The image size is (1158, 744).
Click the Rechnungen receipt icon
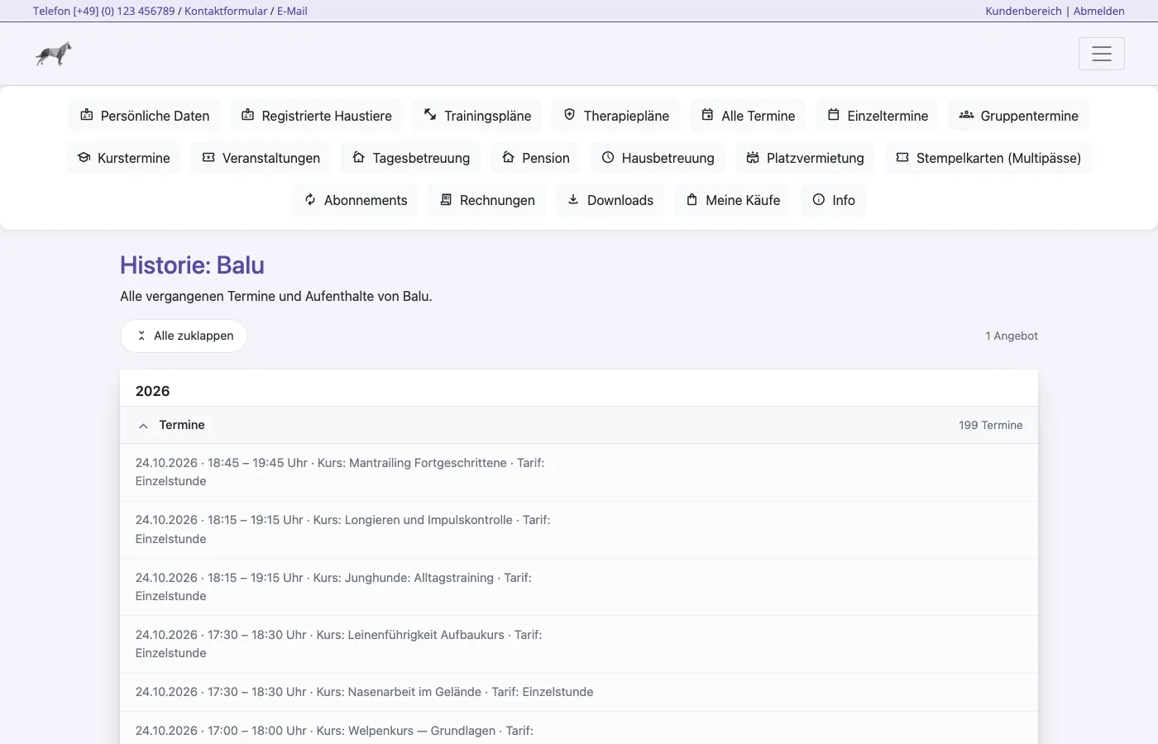pos(446,199)
